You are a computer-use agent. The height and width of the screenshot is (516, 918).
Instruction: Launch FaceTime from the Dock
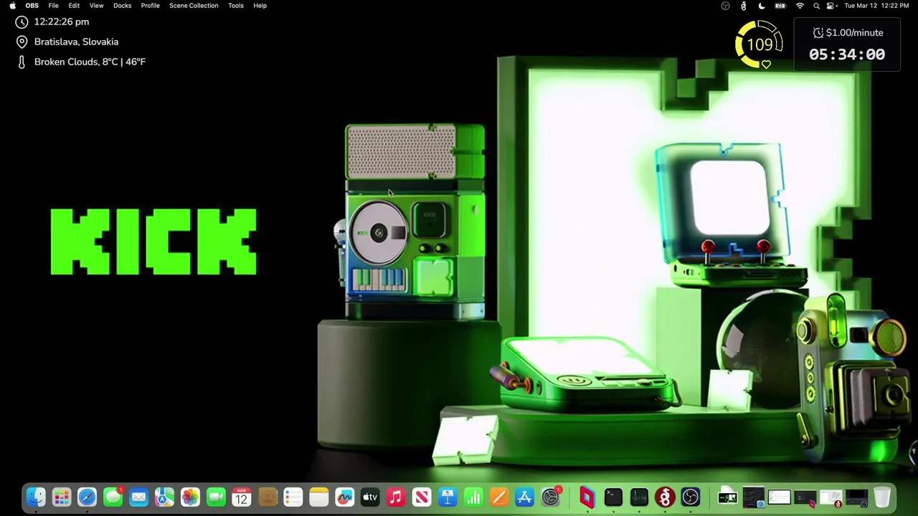tap(216, 497)
